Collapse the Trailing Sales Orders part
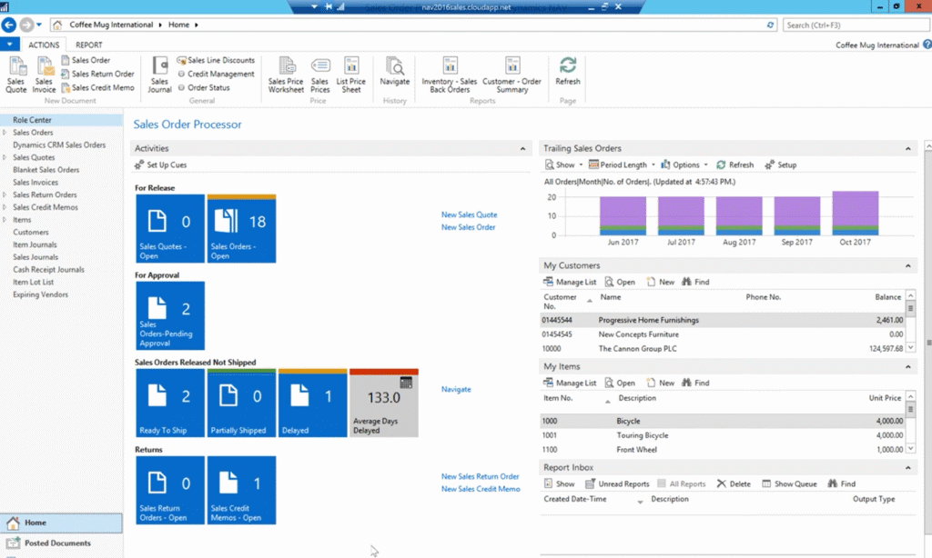This screenshot has height=558, width=932. pyautogui.click(x=907, y=148)
